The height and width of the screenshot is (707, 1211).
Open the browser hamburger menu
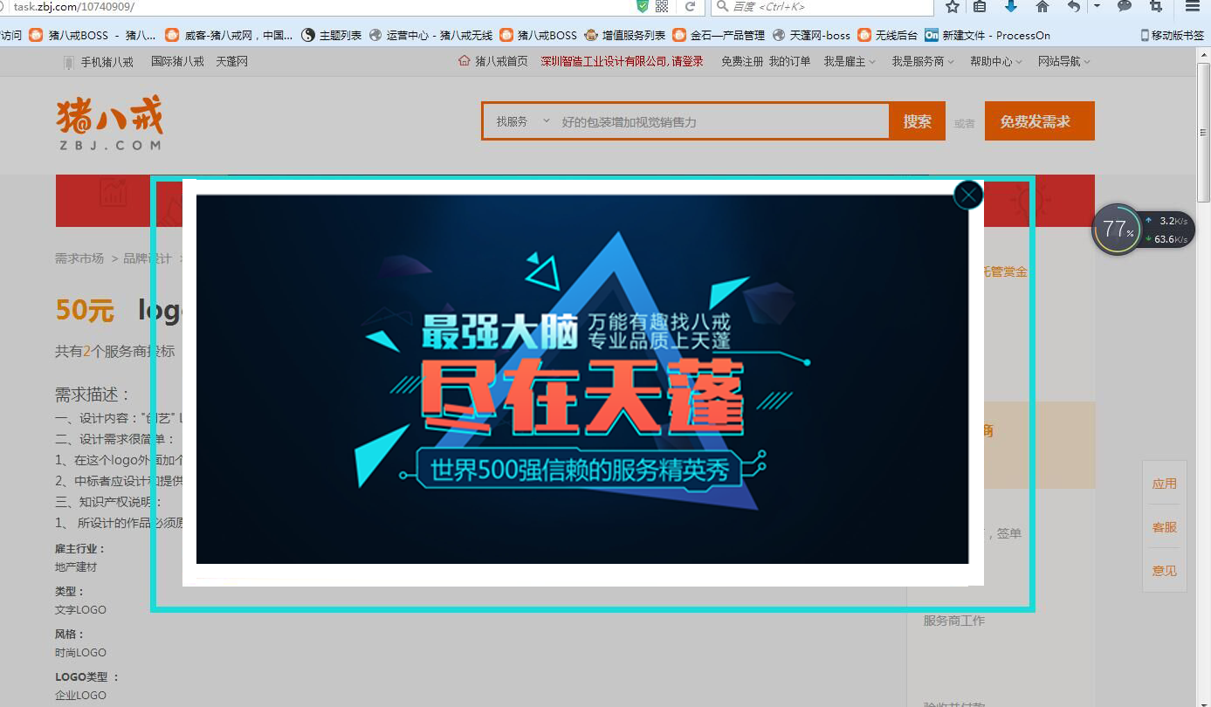[x=1192, y=6]
